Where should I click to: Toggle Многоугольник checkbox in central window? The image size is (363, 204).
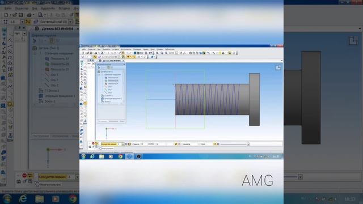(x=100, y=148)
